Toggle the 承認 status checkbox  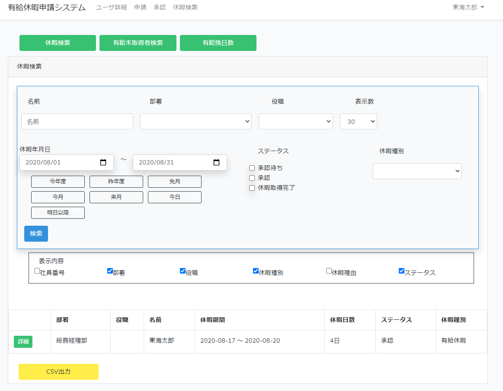[252, 178]
